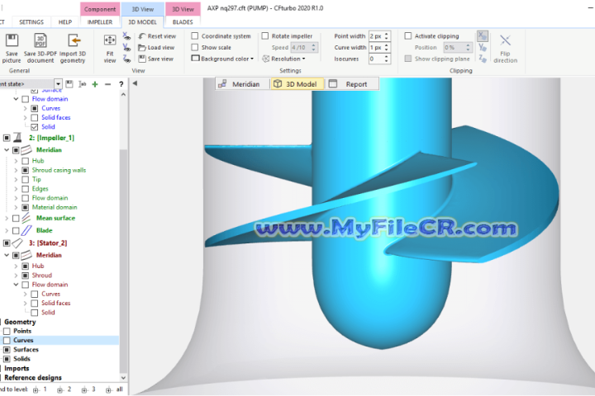
Task: Toggle Geometry Curves checkbox
Action: (7, 340)
